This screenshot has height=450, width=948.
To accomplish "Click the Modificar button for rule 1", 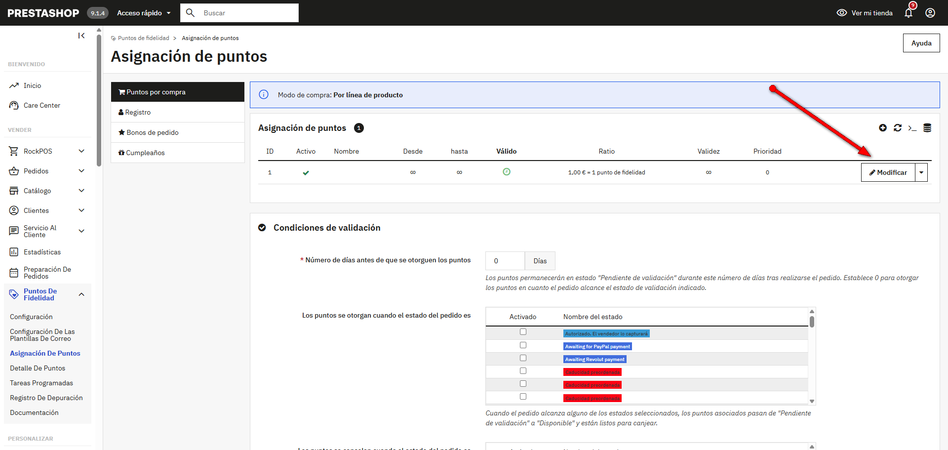I will [888, 172].
